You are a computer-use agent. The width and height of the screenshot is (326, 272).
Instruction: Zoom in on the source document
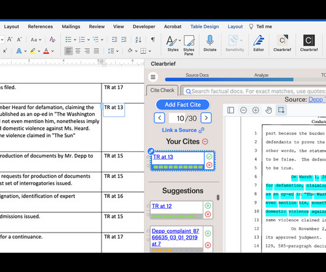[255, 110]
